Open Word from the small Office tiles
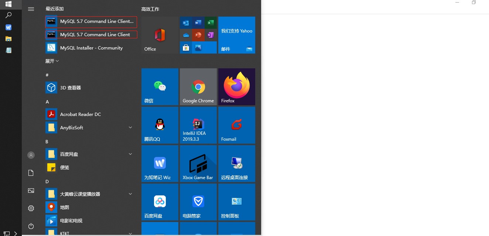The height and width of the screenshot is (236, 489). point(198,23)
